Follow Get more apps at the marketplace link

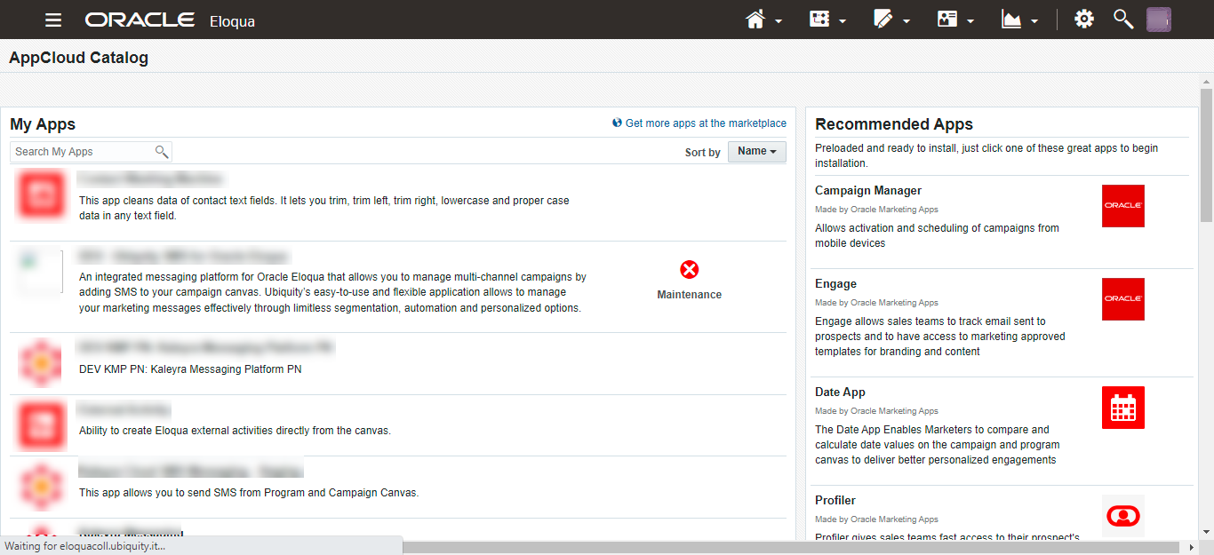tap(706, 123)
